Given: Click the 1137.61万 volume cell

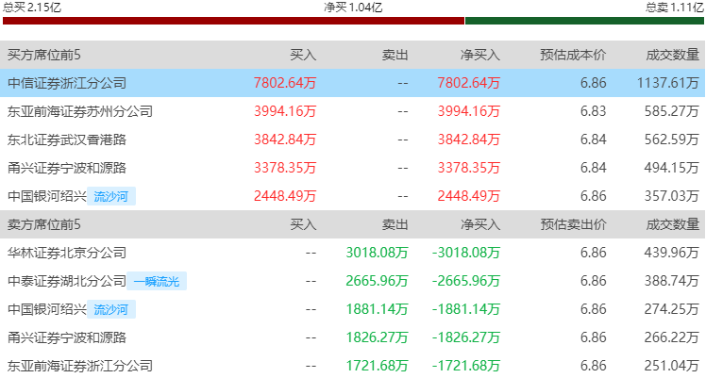Looking at the screenshot, I should 667,83.
